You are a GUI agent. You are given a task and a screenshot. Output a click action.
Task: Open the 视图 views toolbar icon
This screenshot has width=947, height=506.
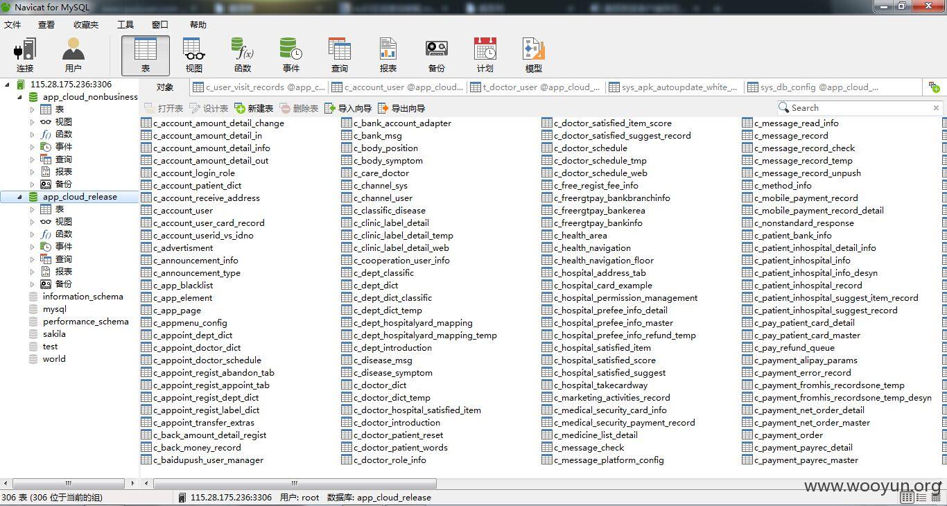[194, 55]
